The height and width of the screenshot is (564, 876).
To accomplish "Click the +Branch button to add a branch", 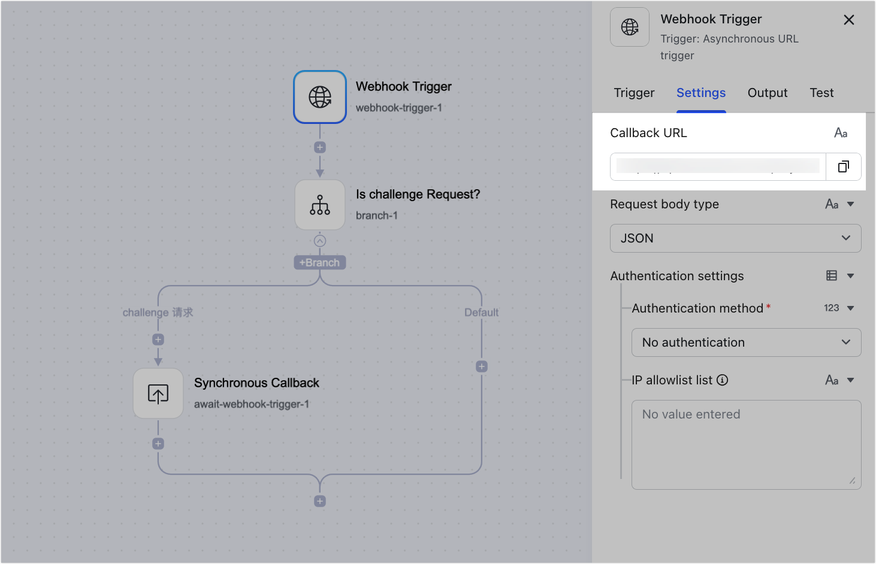I will pos(319,262).
